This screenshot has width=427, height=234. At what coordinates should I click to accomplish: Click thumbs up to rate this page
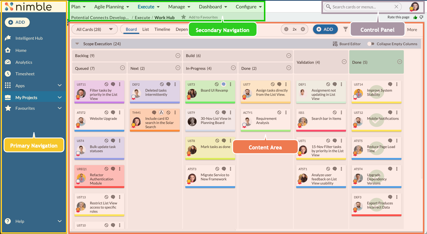point(415,17)
